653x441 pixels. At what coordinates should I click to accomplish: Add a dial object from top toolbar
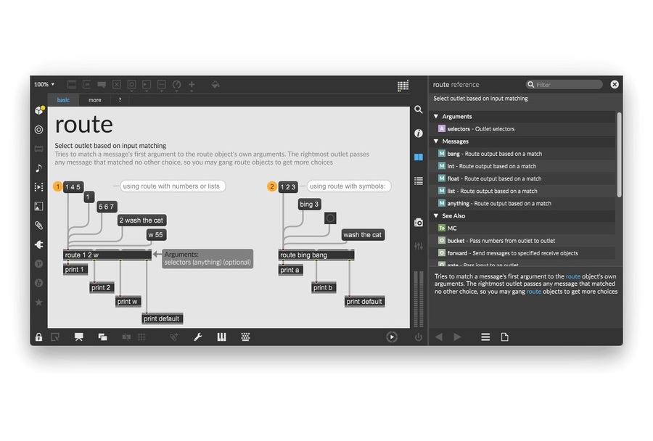point(176,85)
